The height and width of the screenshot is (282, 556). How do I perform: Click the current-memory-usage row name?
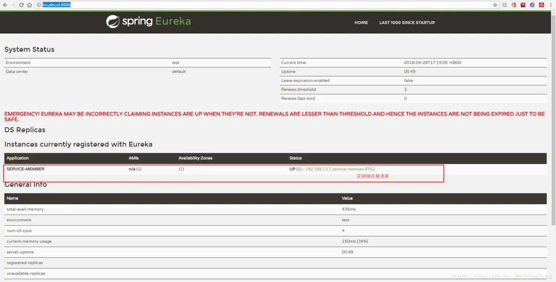(x=29, y=242)
